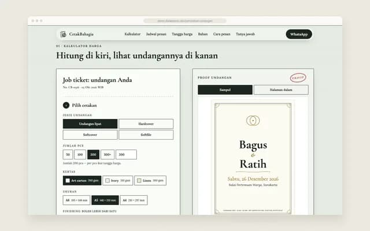Select A6 size option
The width and height of the screenshot is (370, 231).
pyautogui.click(x=76, y=200)
